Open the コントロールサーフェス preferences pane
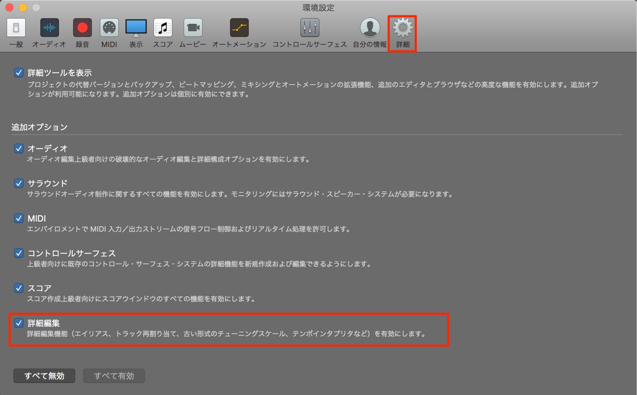Screen dimensions: 637x395 point(310,33)
